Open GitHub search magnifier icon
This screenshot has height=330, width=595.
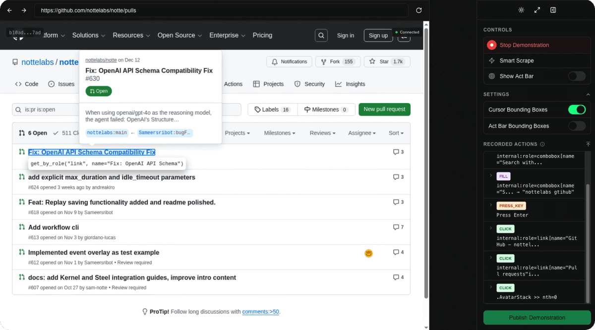(x=321, y=35)
